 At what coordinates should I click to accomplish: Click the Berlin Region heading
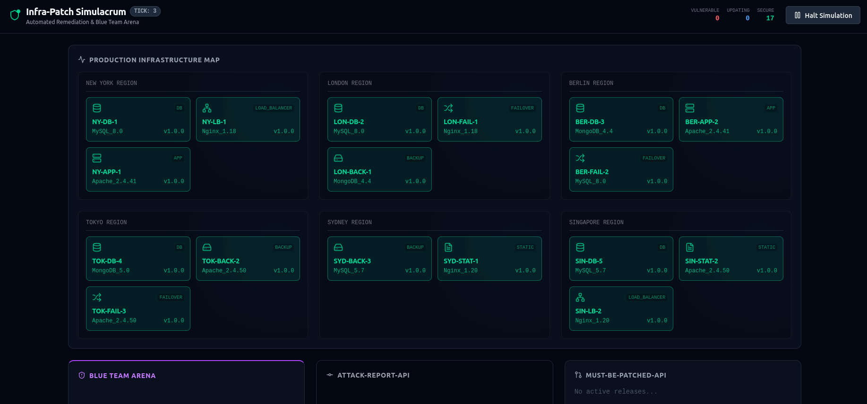(591, 83)
